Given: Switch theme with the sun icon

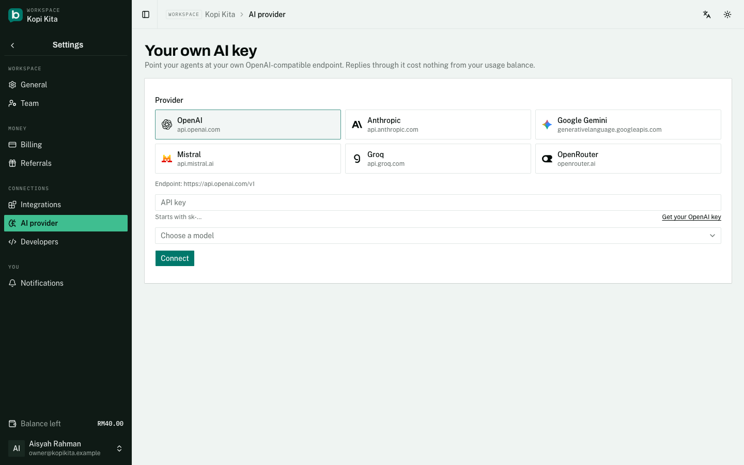Looking at the screenshot, I should (x=727, y=14).
